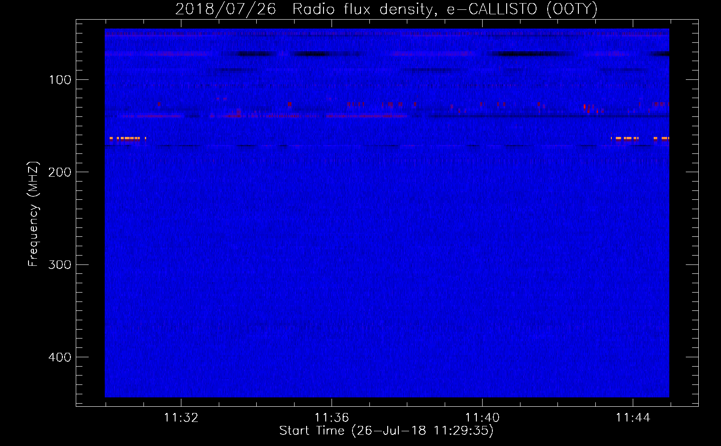Click the '200' frequency tick label

point(60,172)
